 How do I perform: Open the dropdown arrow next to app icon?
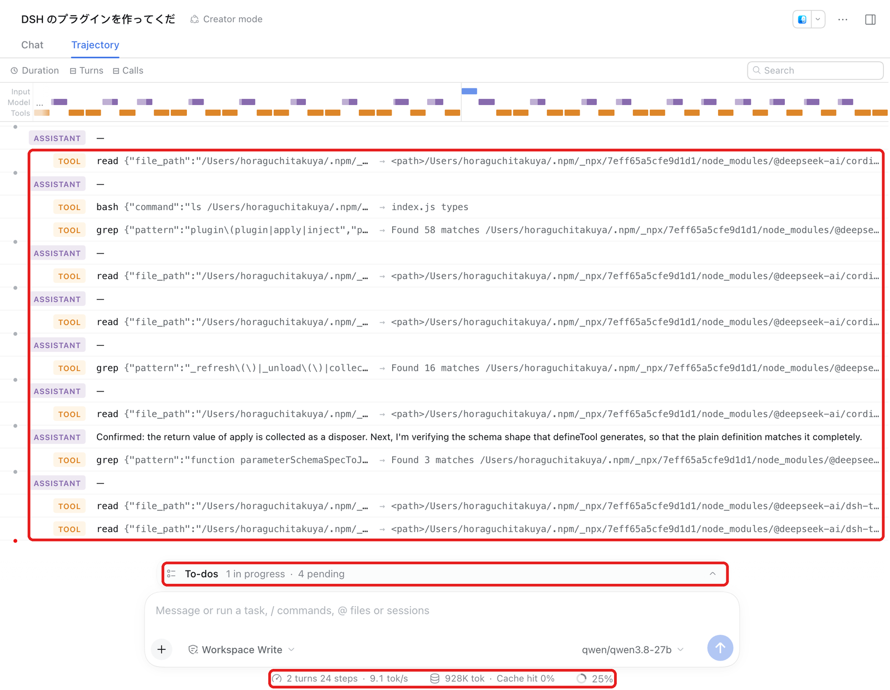[818, 19]
